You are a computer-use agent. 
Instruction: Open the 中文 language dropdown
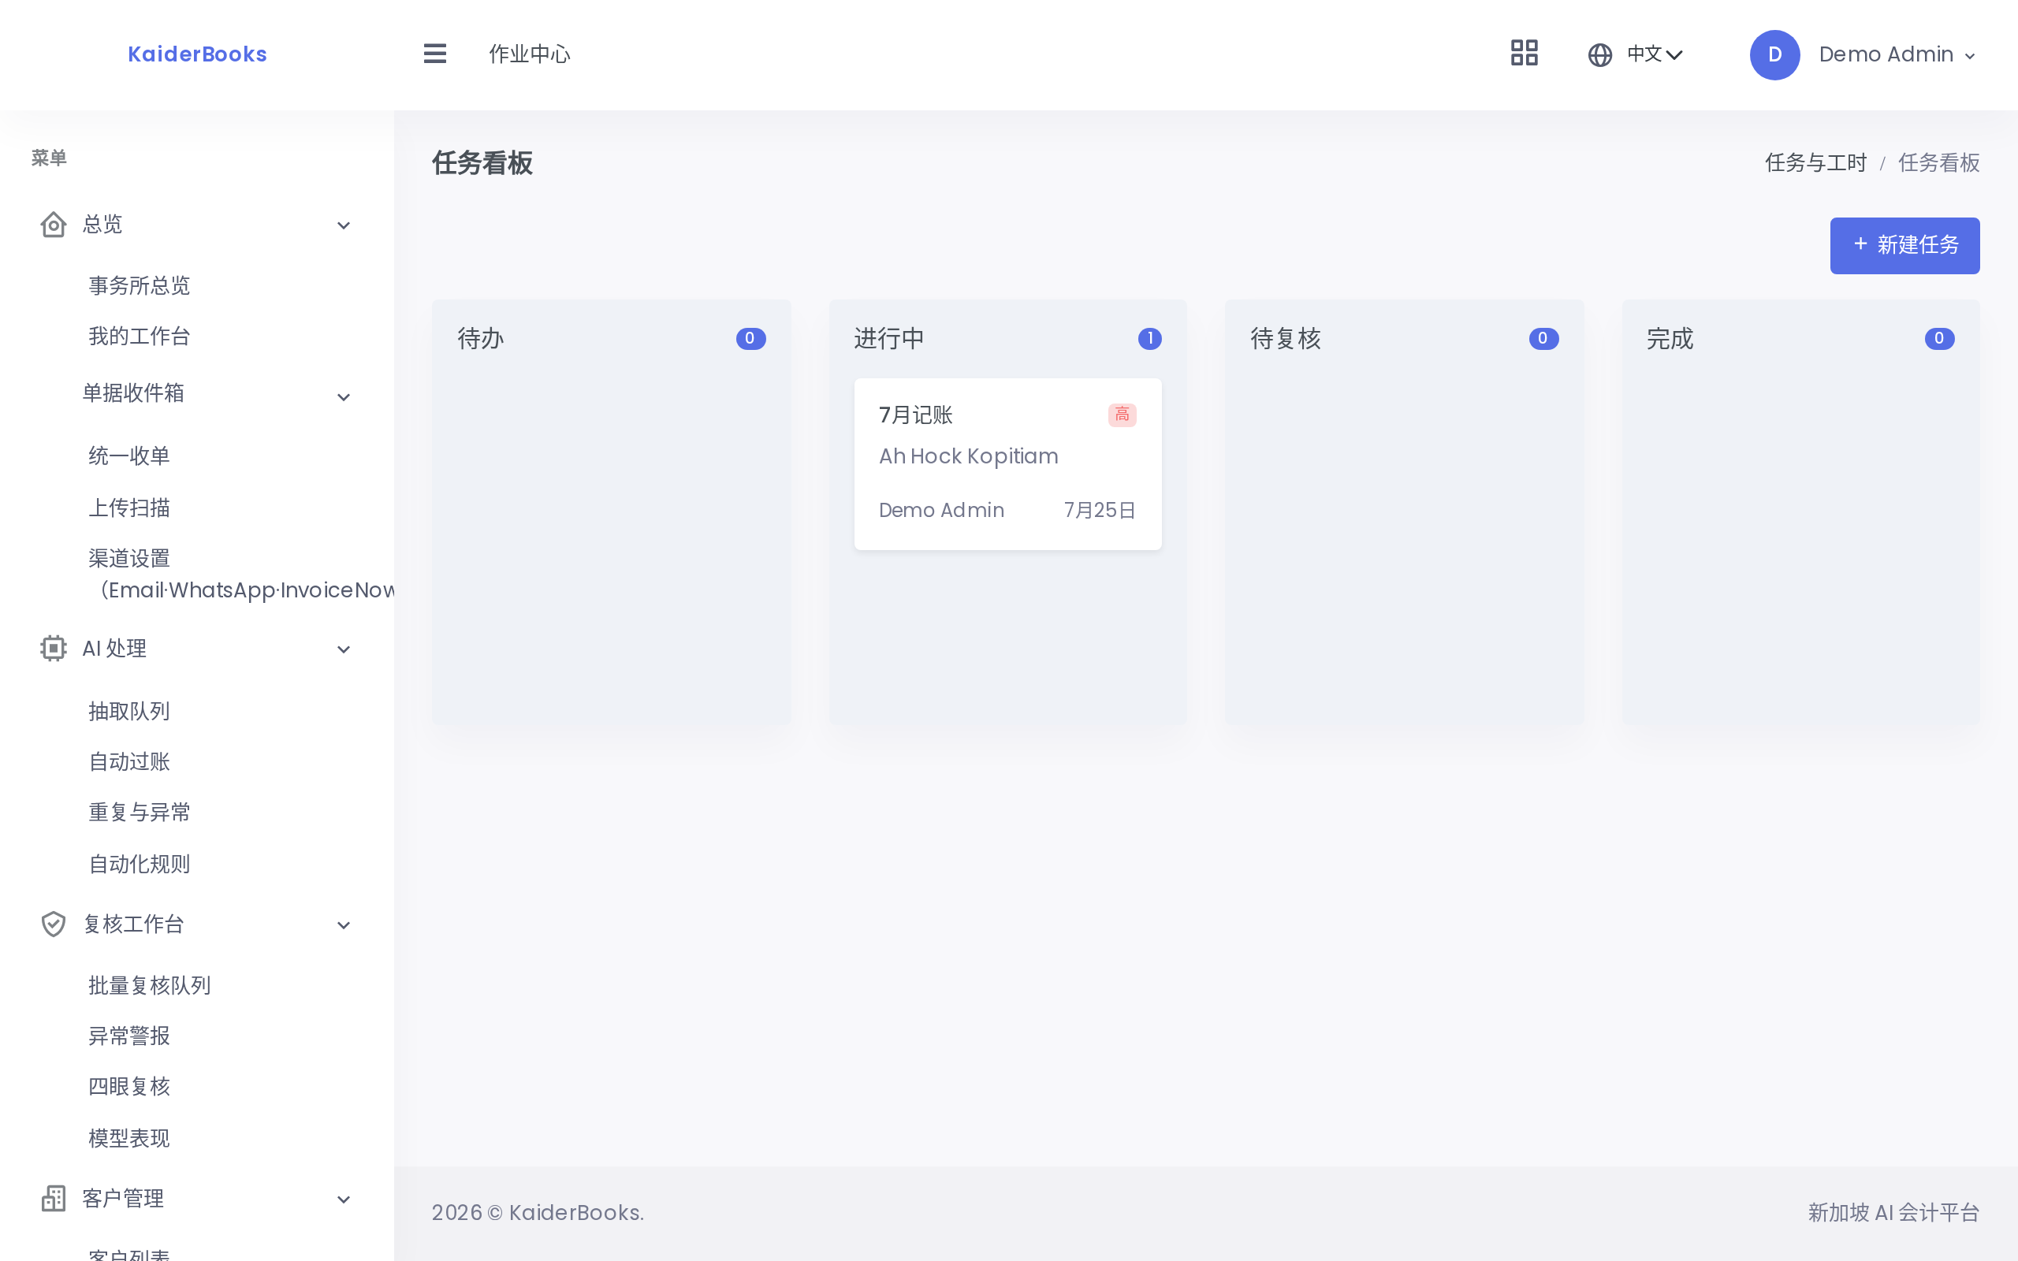pos(1655,55)
